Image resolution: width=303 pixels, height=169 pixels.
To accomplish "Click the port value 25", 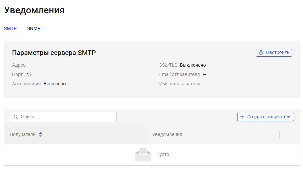I will [x=28, y=75].
